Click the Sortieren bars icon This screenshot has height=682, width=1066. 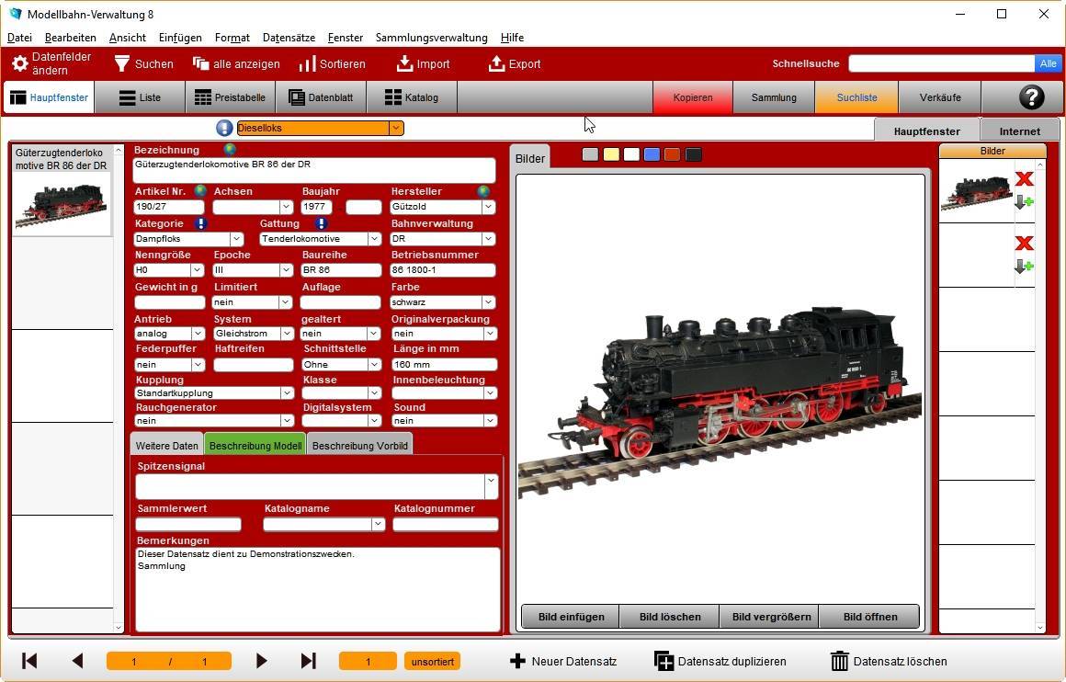coord(307,64)
